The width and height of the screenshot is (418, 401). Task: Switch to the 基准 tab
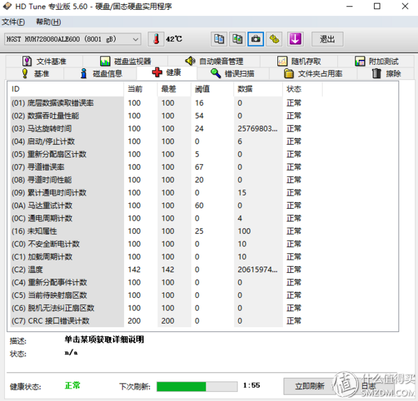coord(35,74)
